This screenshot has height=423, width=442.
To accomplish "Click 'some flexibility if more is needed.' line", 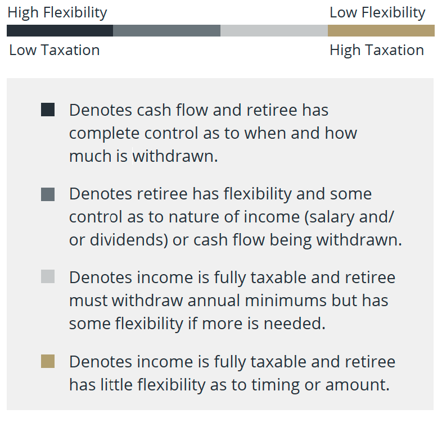I will click(x=197, y=324).
